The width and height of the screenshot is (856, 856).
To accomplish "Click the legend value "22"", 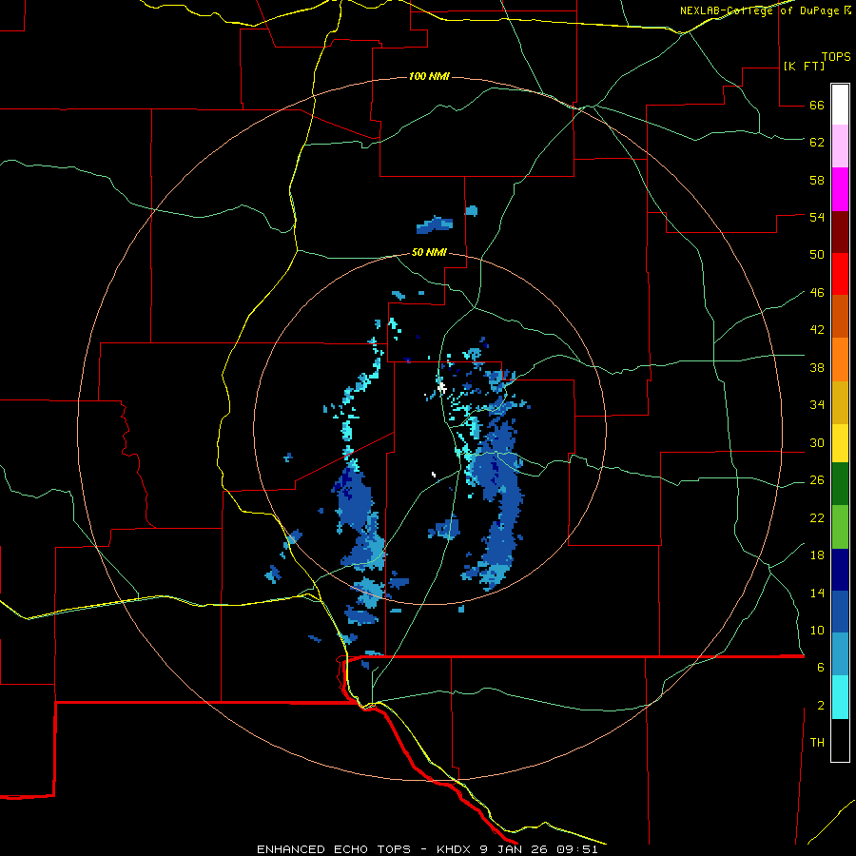I will [817, 518].
